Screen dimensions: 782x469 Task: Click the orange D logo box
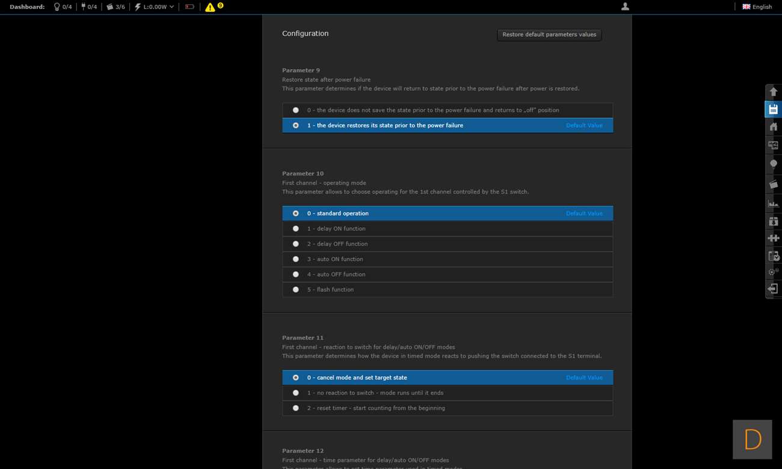752,440
